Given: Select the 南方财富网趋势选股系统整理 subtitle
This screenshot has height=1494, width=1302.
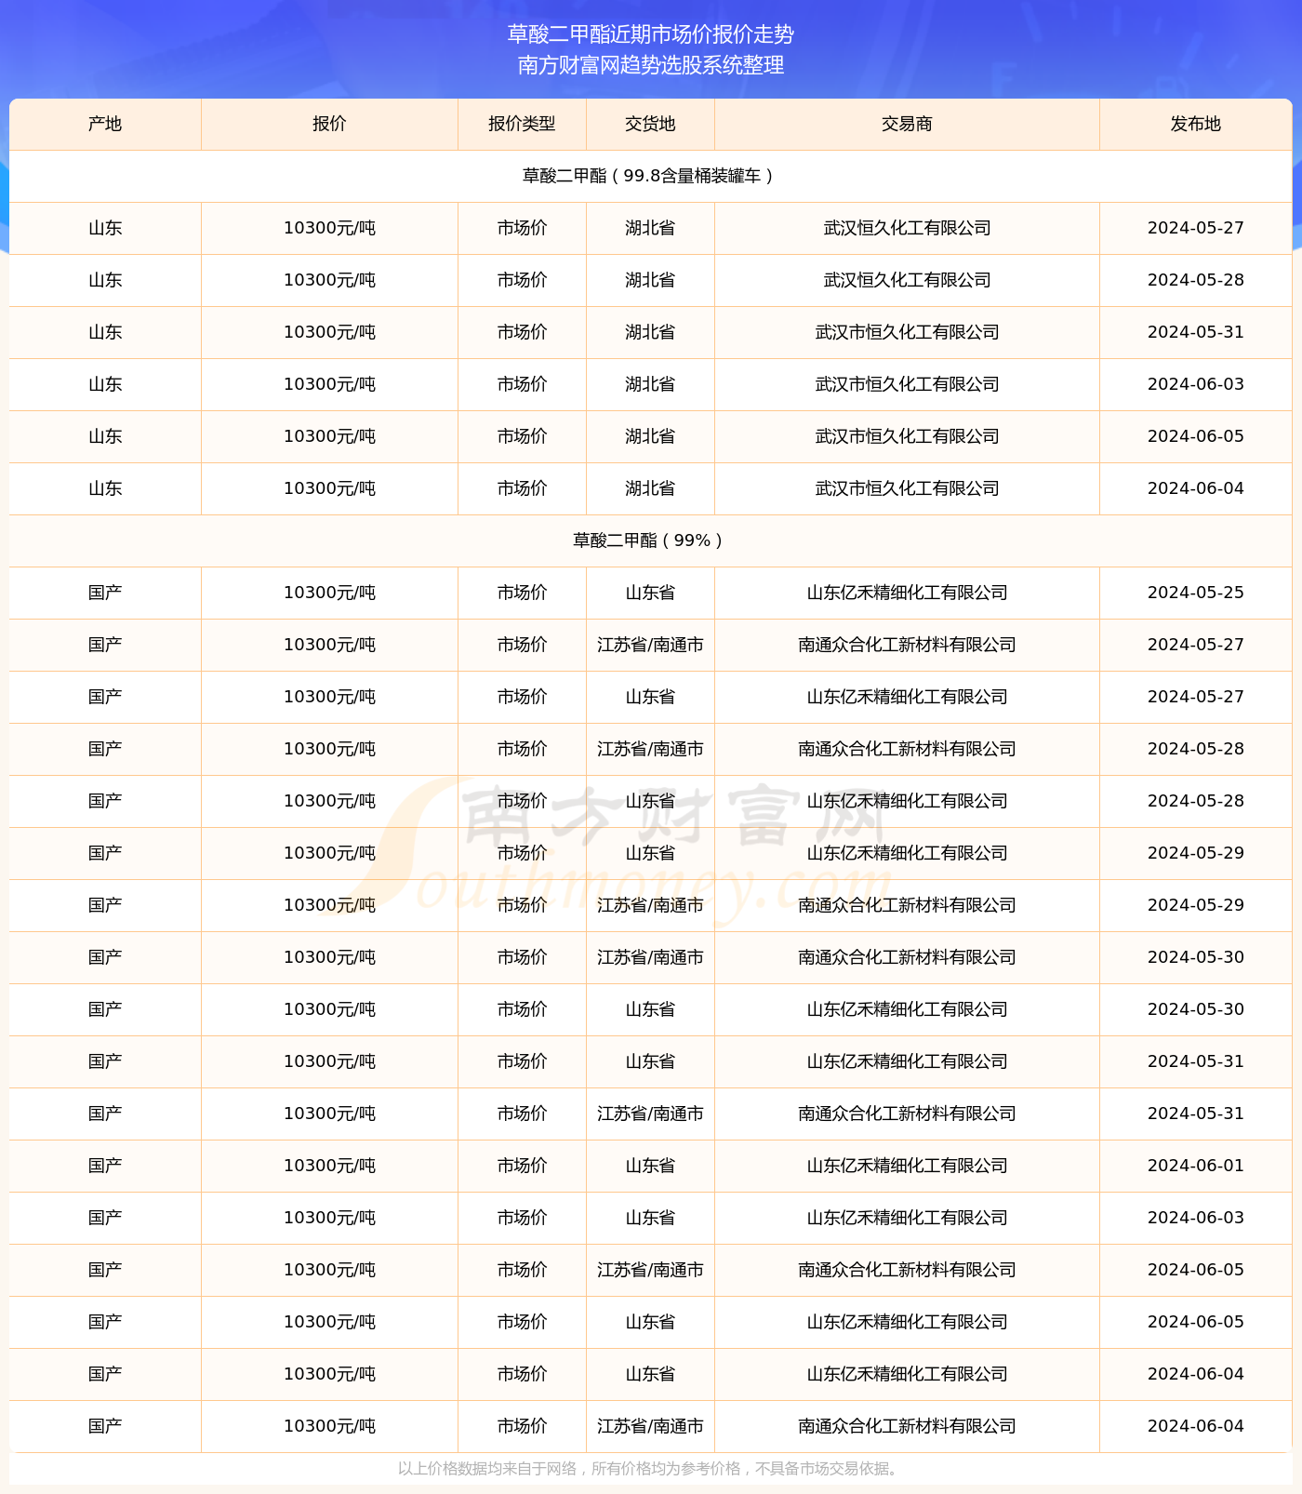Looking at the screenshot, I should 651,65.
